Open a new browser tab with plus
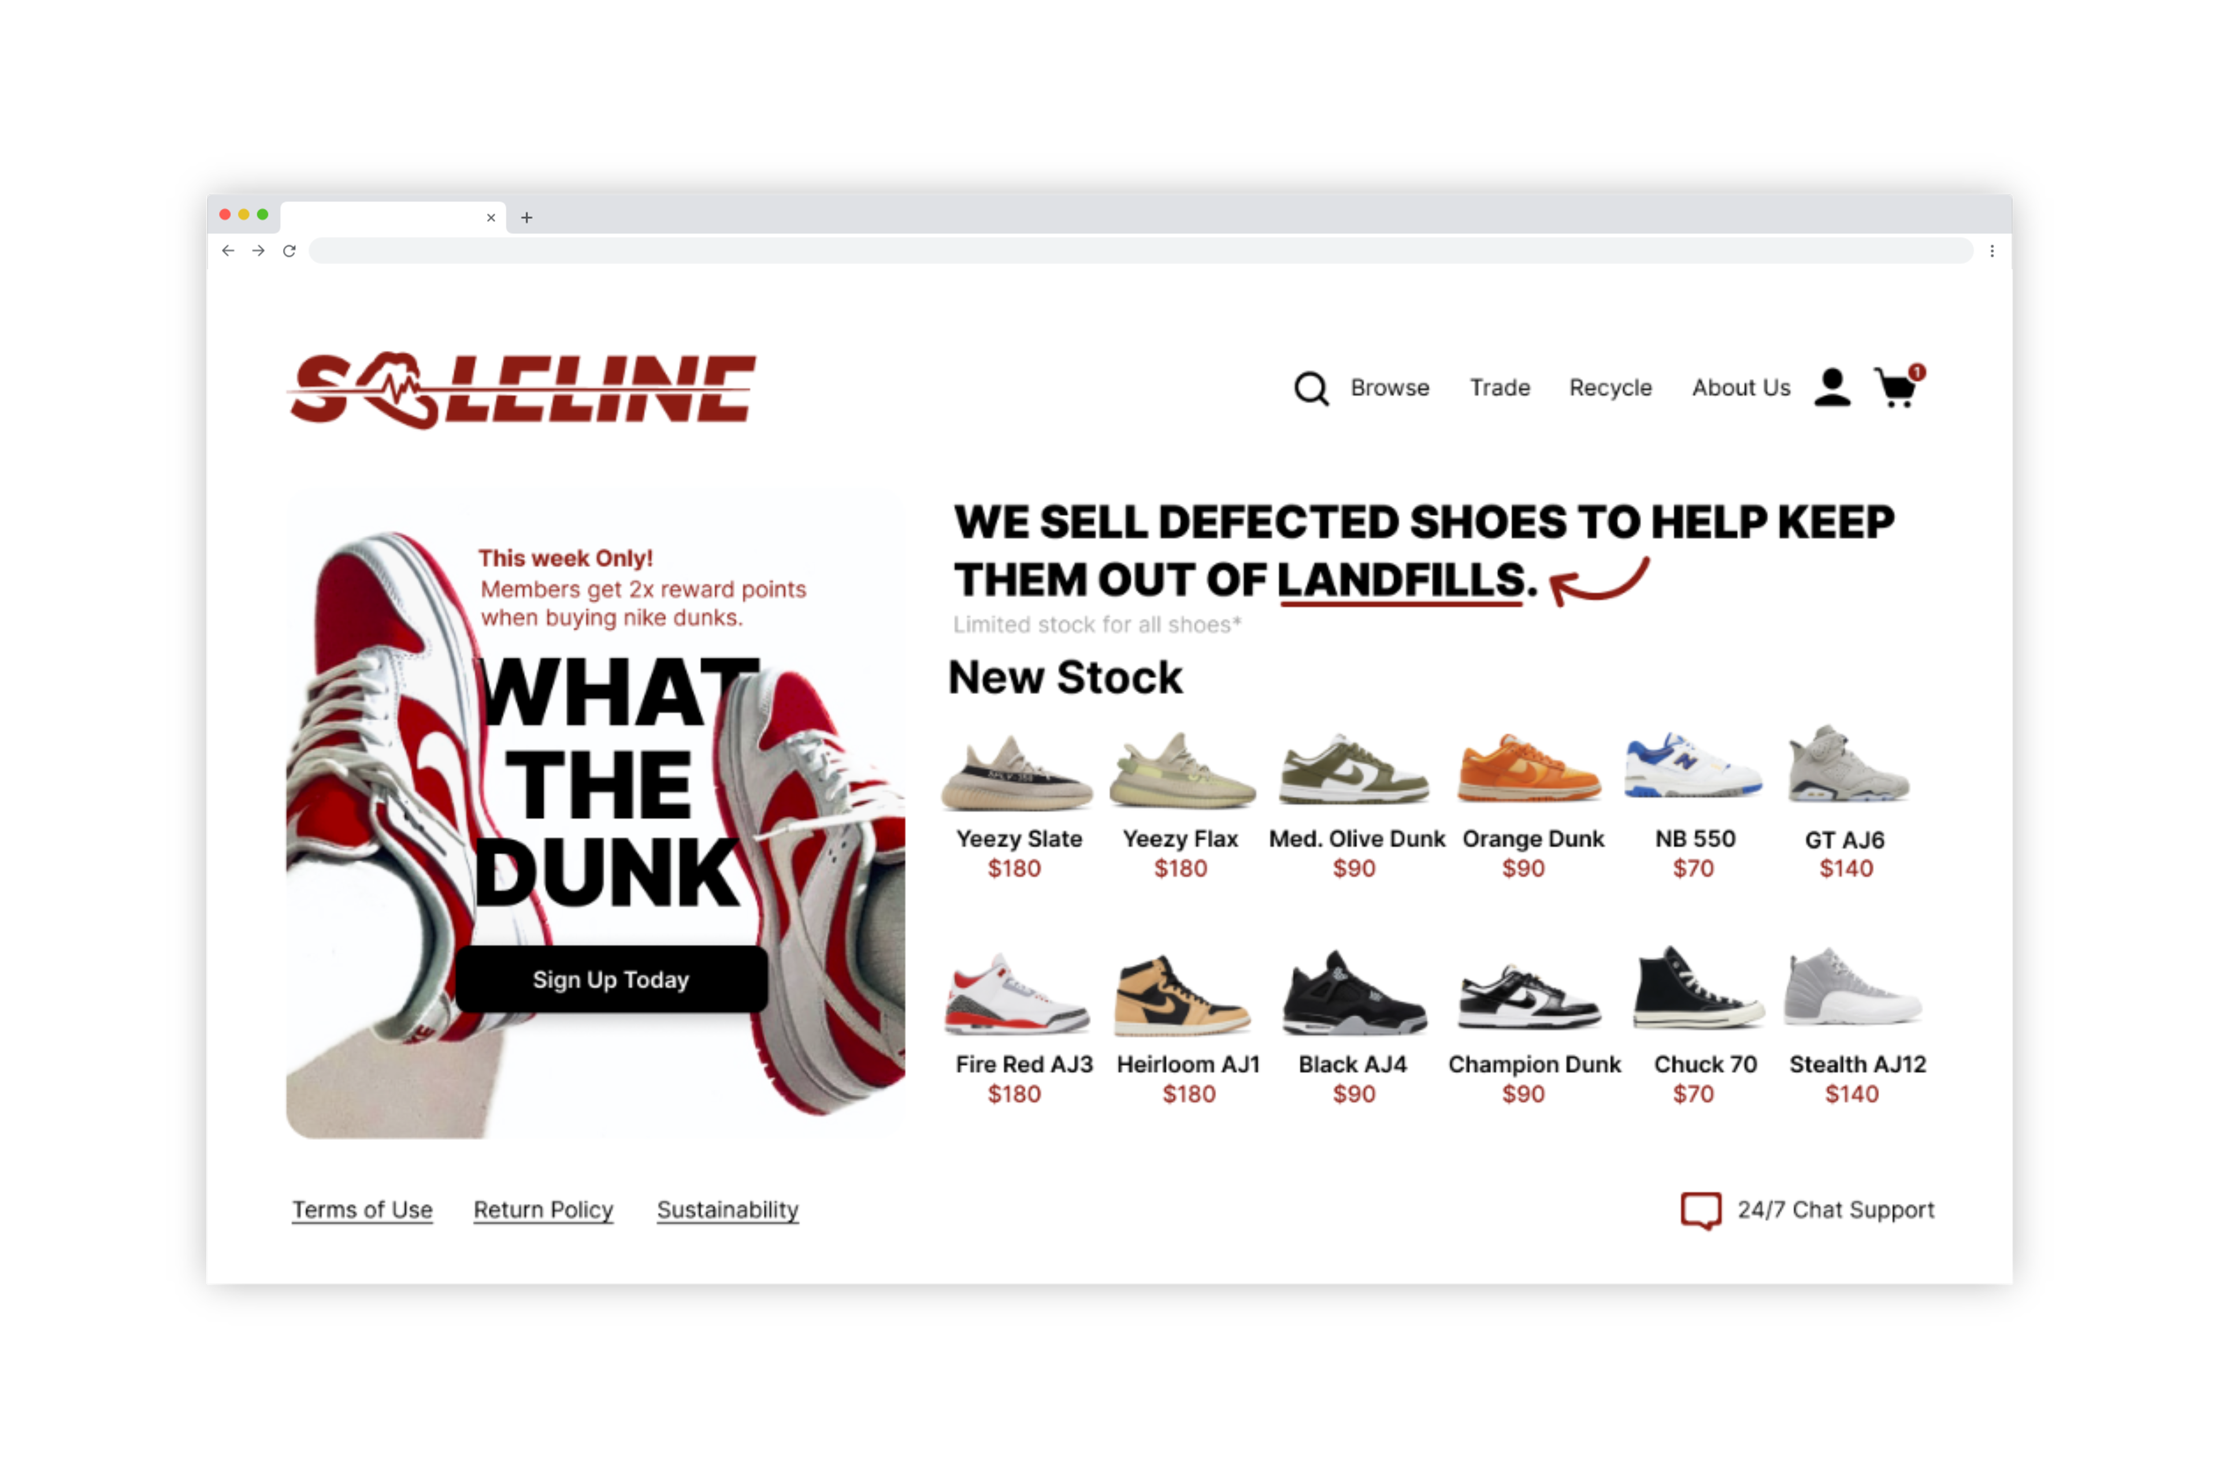 point(526,218)
